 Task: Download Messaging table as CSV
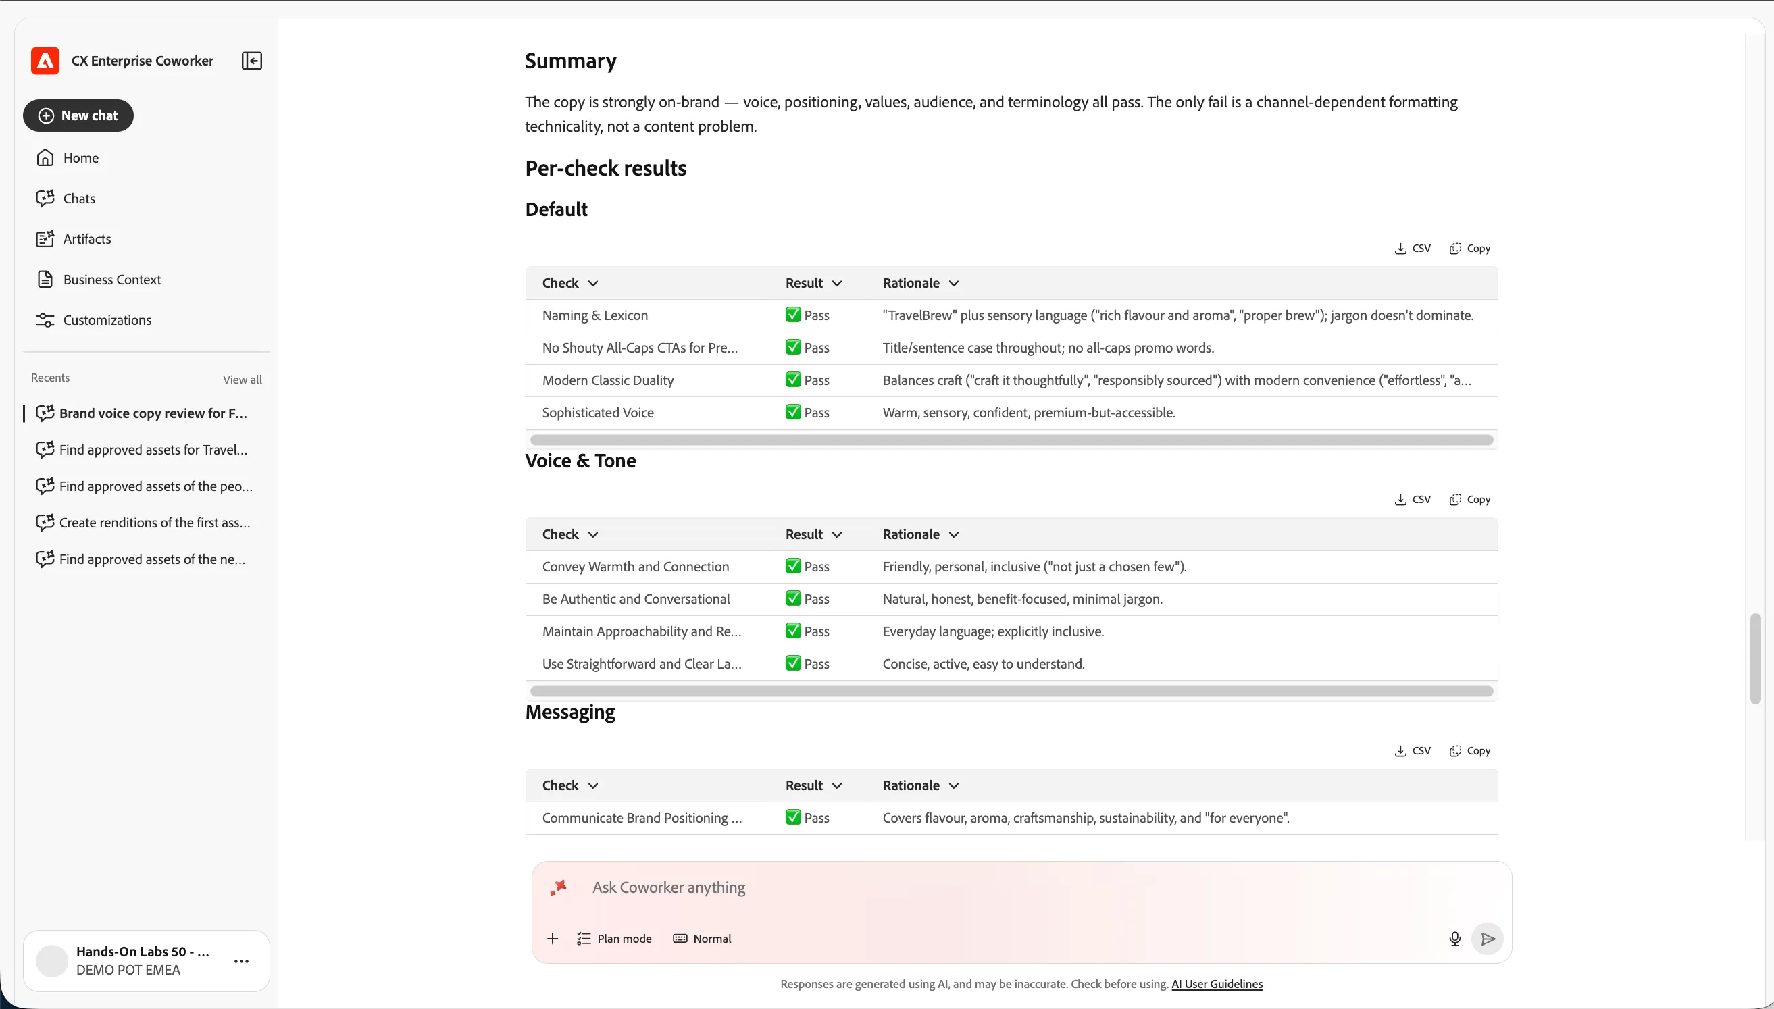pyautogui.click(x=1413, y=750)
